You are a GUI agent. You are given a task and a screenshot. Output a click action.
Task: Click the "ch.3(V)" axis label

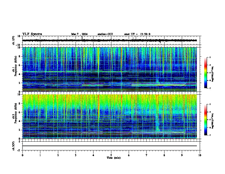[x=13, y=146]
